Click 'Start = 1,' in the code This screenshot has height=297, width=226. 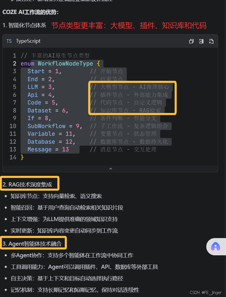click(45, 71)
